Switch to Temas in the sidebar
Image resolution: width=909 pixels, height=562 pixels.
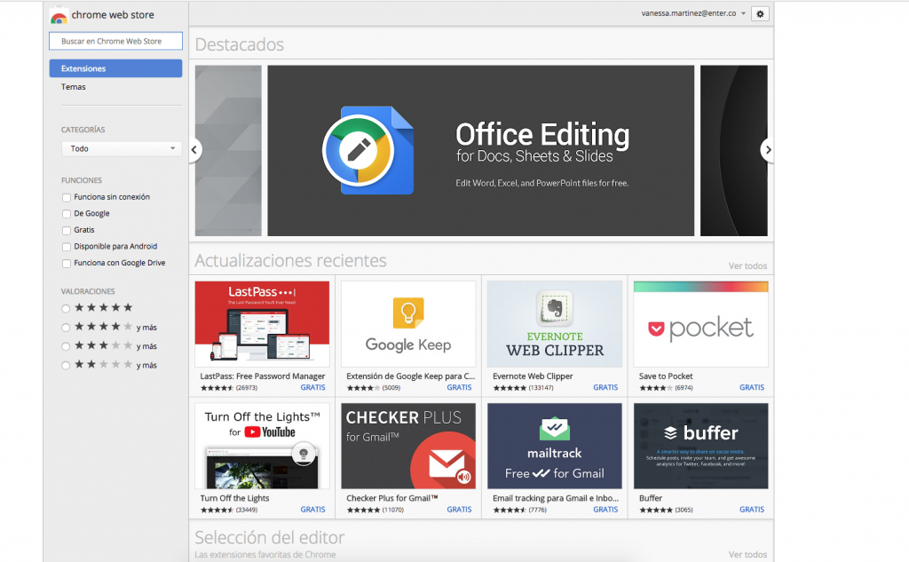[x=74, y=87]
